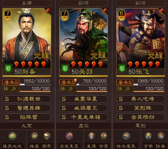Viewport: 168px width, 149px height.
Task: Click the upgrade arrow next to 关羽's 盾兵S
Action: (75, 80)
